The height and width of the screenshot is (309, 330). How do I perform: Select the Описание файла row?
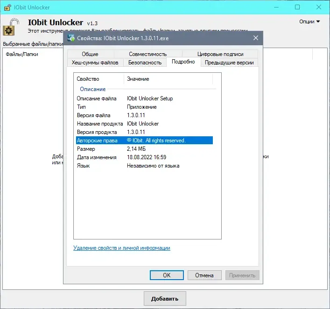pyautogui.click(x=144, y=98)
